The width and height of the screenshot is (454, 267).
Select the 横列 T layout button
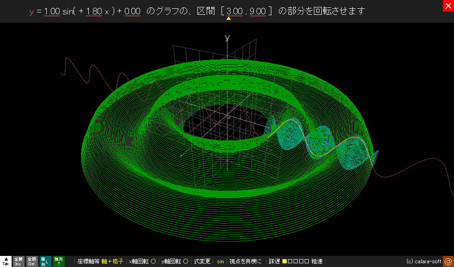[x=59, y=261]
